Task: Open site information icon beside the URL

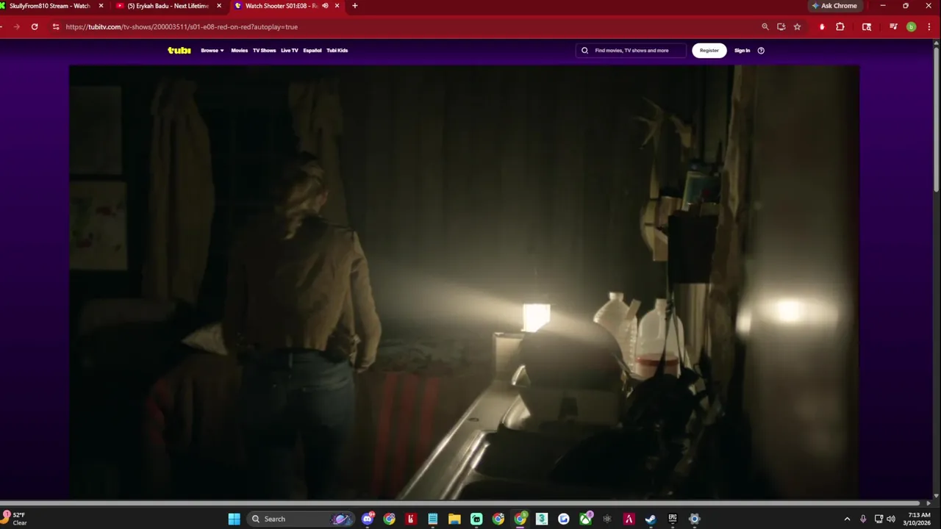Action: click(x=55, y=26)
